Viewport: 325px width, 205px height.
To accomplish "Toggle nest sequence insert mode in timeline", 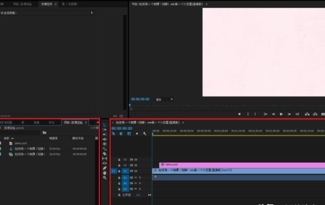I will tap(114, 134).
